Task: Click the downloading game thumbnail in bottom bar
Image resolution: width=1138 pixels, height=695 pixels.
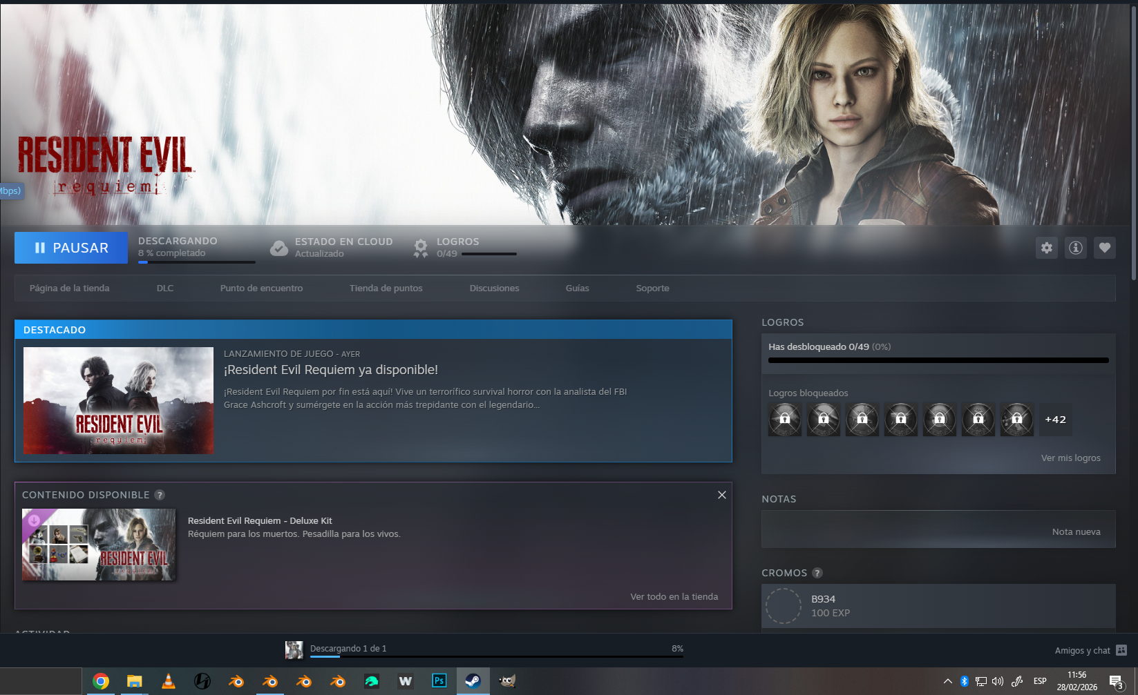Action: click(294, 649)
